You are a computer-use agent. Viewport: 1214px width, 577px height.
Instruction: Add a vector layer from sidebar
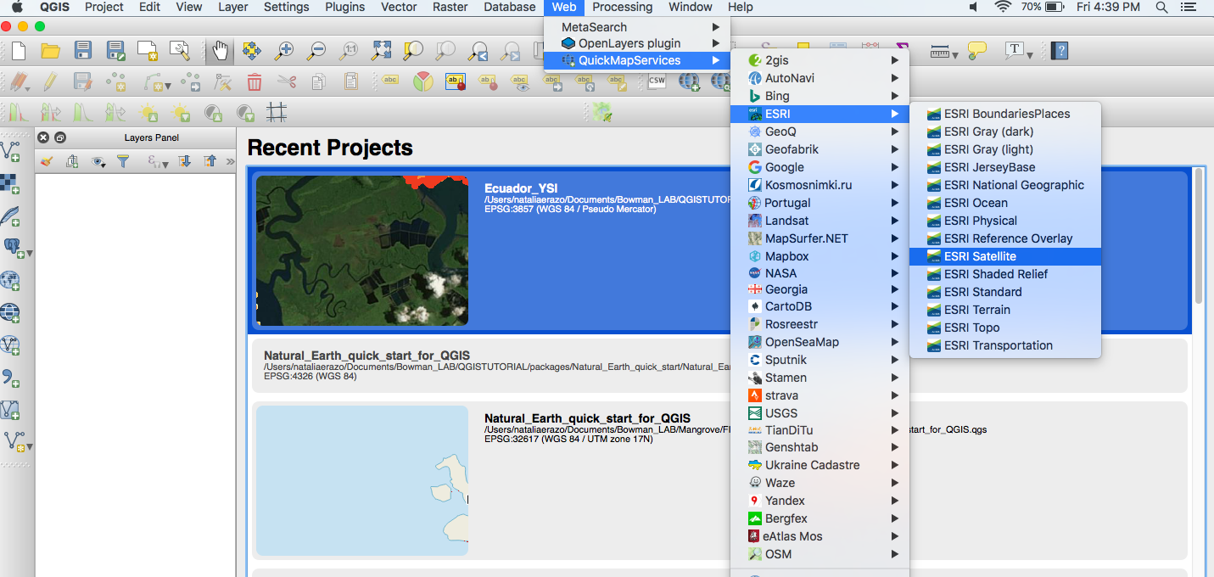tap(11, 152)
